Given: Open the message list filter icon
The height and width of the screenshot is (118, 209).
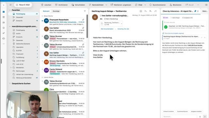Looking at the screenshot, I should click(85, 11).
